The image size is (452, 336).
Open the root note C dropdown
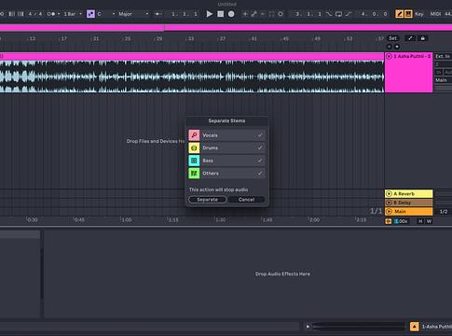(106, 14)
